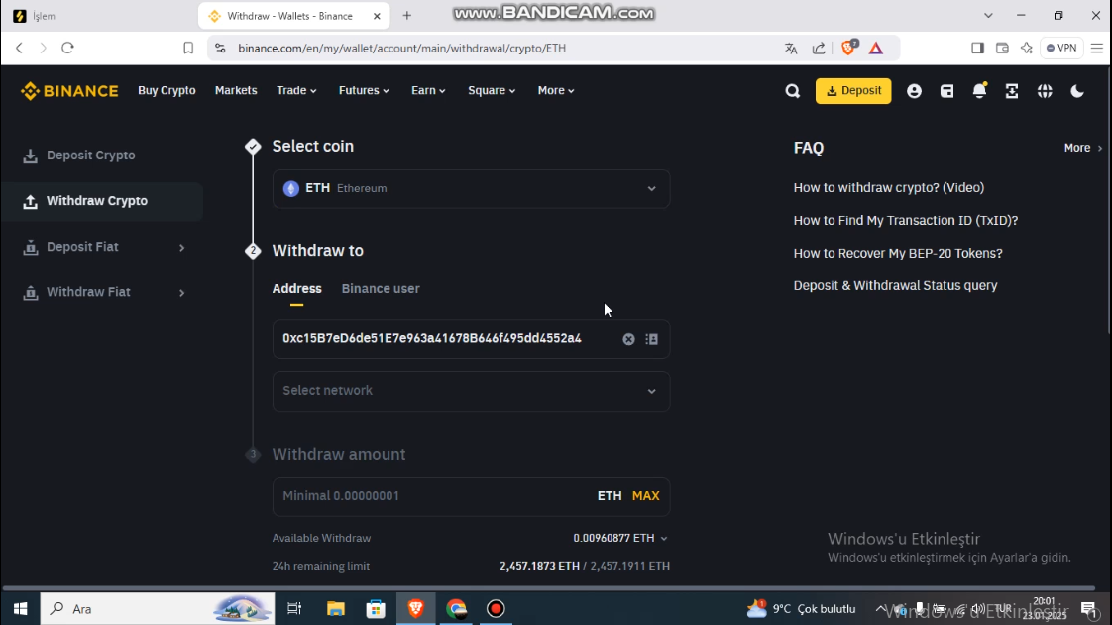
Task: Click the horizontal scrollbar at page bottom
Action: 549,587
